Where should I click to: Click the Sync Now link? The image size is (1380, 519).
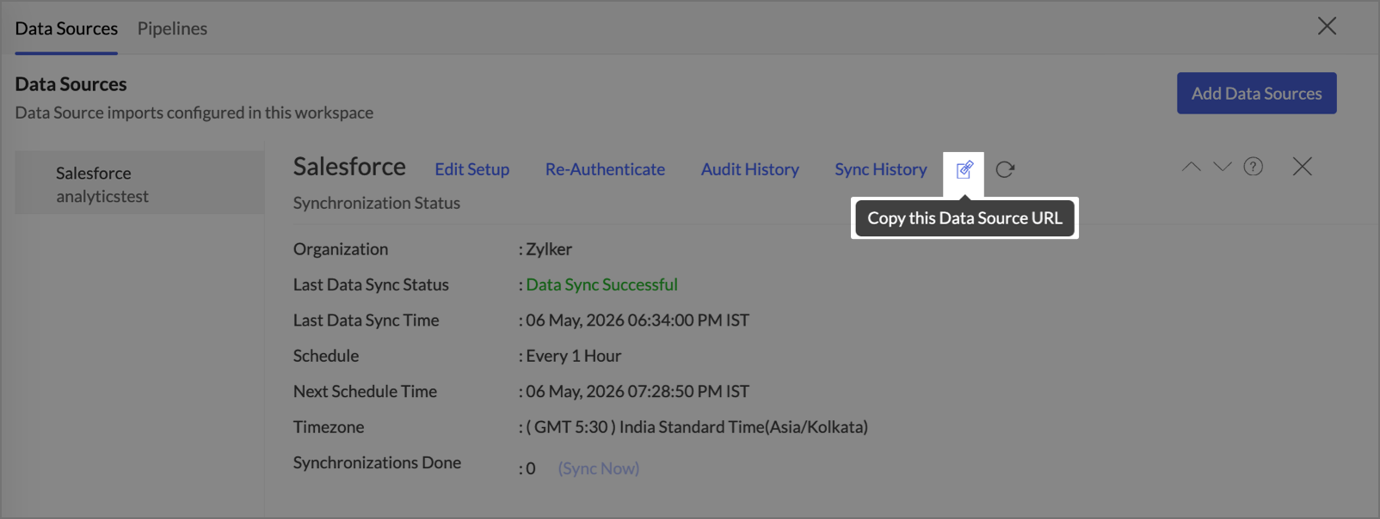coord(598,468)
